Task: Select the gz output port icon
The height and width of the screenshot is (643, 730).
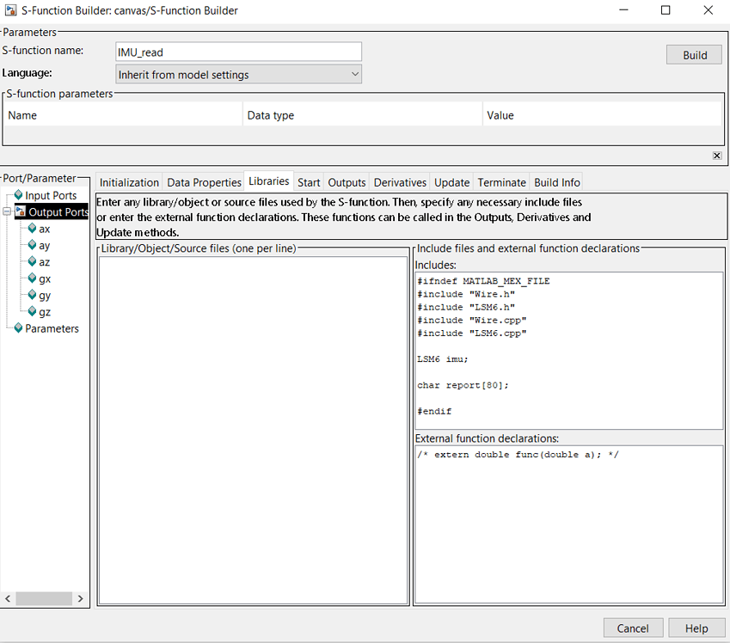Action: 31,311
